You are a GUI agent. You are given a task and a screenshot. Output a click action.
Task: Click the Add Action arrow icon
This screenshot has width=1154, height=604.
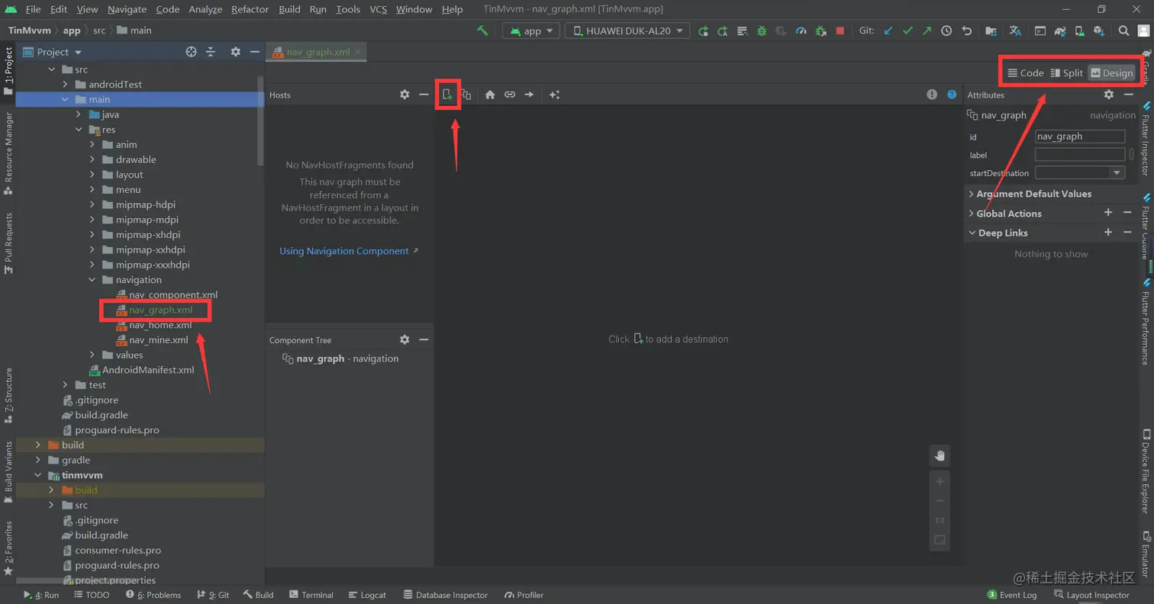[x=528, y=95]
